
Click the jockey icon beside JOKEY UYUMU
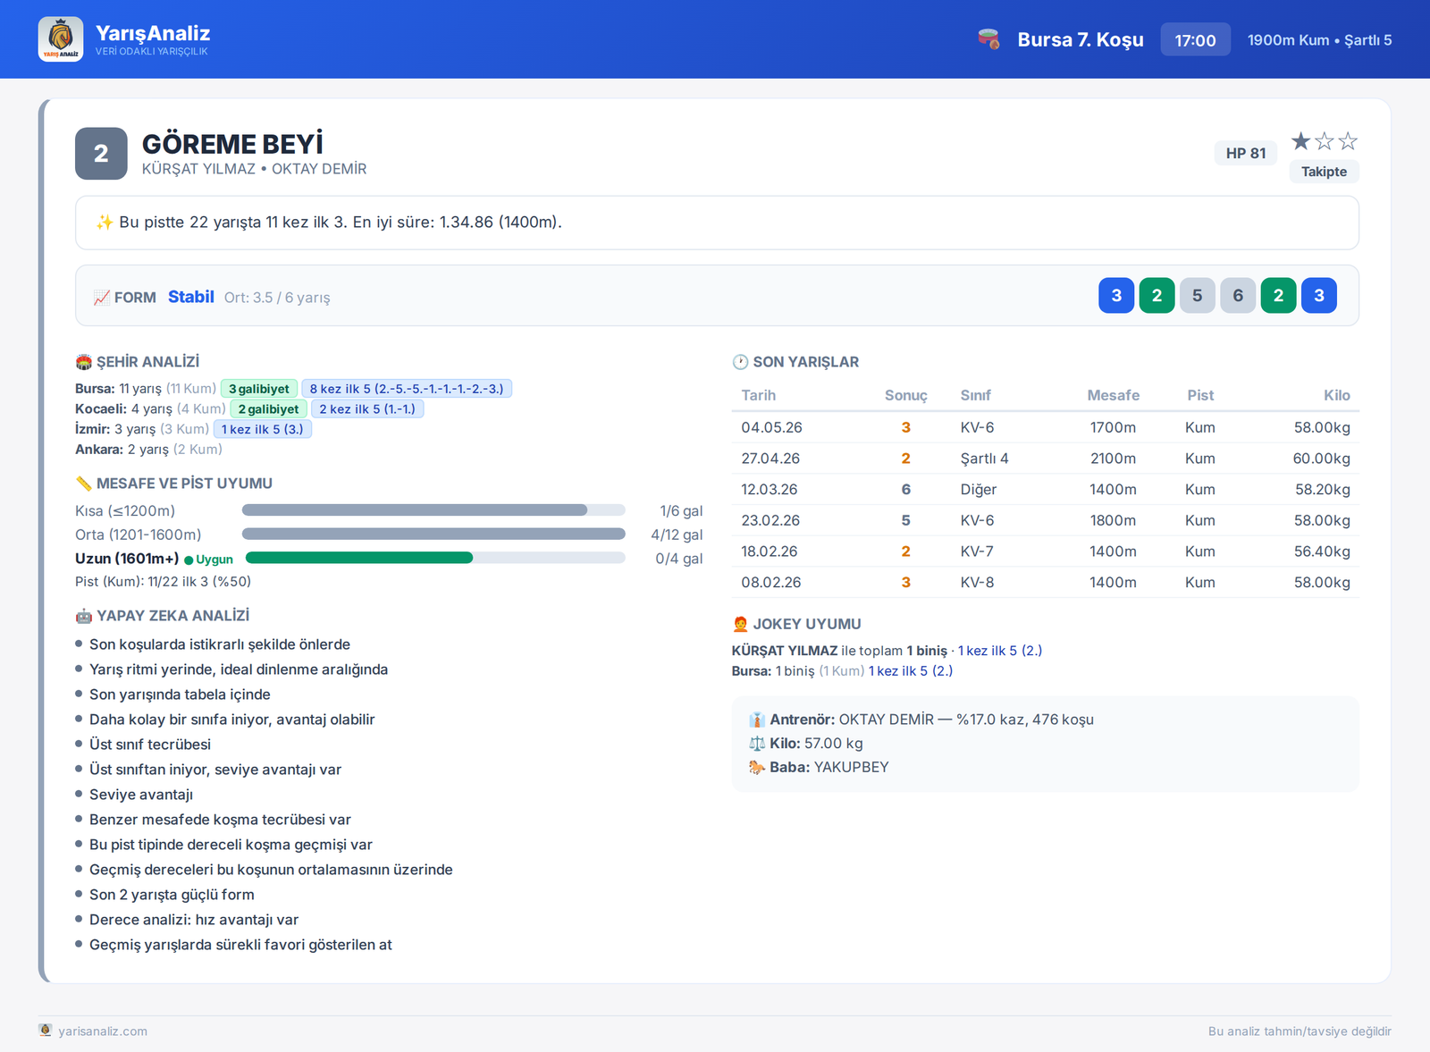point(740,624)
